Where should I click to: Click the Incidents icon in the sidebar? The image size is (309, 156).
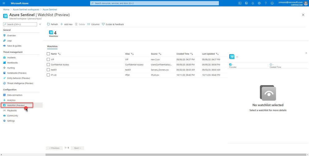tap(5, 58)
